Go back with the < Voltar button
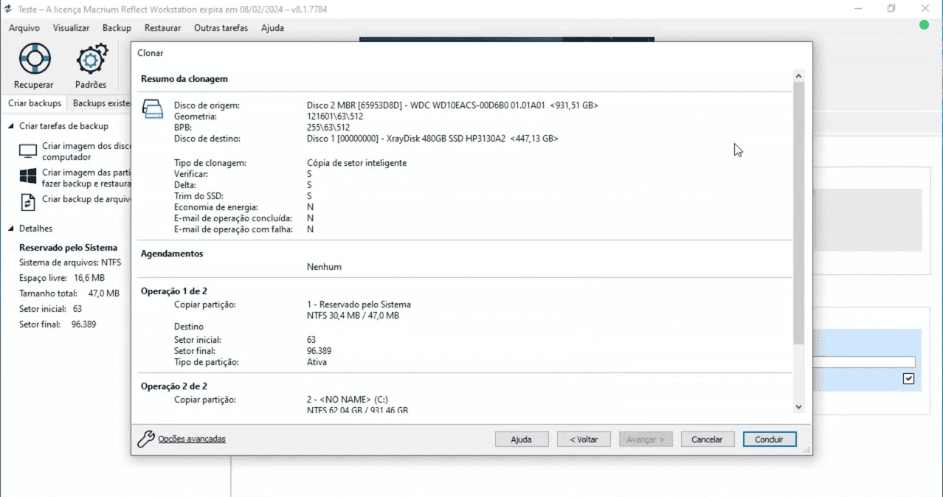The height and width of the screenshot is (497, 943). coord(584,439)
